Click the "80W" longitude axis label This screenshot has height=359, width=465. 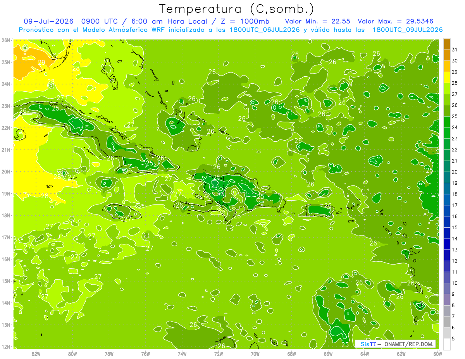pyautogui.click(x=72, y=354)
